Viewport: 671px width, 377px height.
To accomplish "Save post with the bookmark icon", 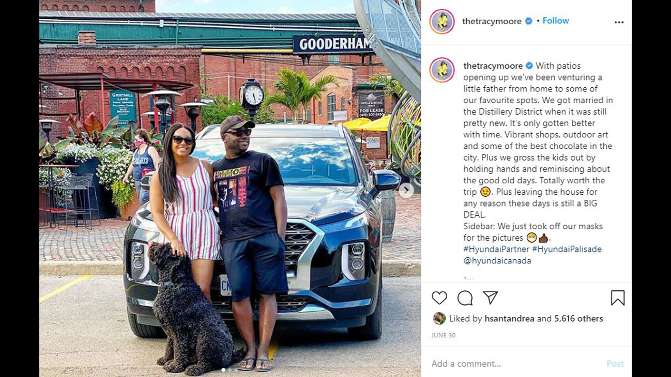I will pyautogui.click(x=618, y=298).
